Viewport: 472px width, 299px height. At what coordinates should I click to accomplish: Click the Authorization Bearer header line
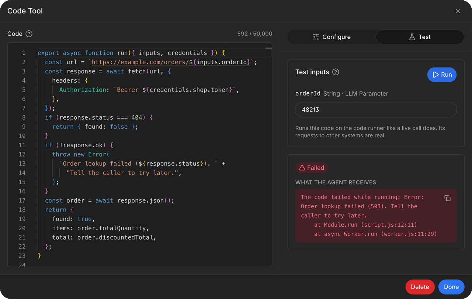(149, 90)
